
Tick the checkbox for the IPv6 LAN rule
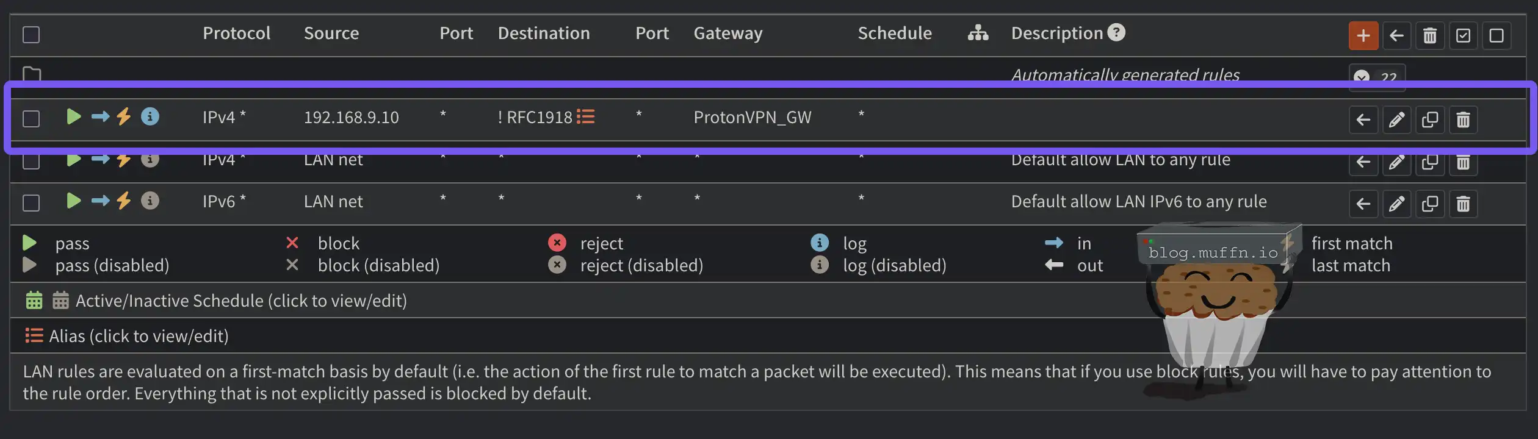31,202
